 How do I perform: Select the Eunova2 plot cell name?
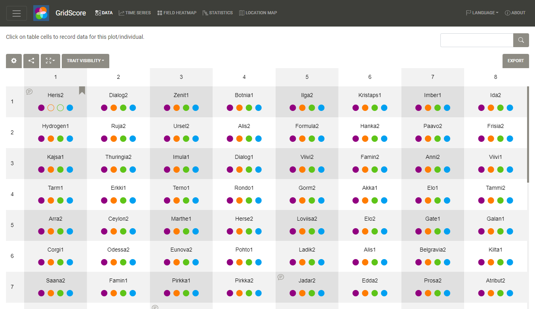(181, 250)
